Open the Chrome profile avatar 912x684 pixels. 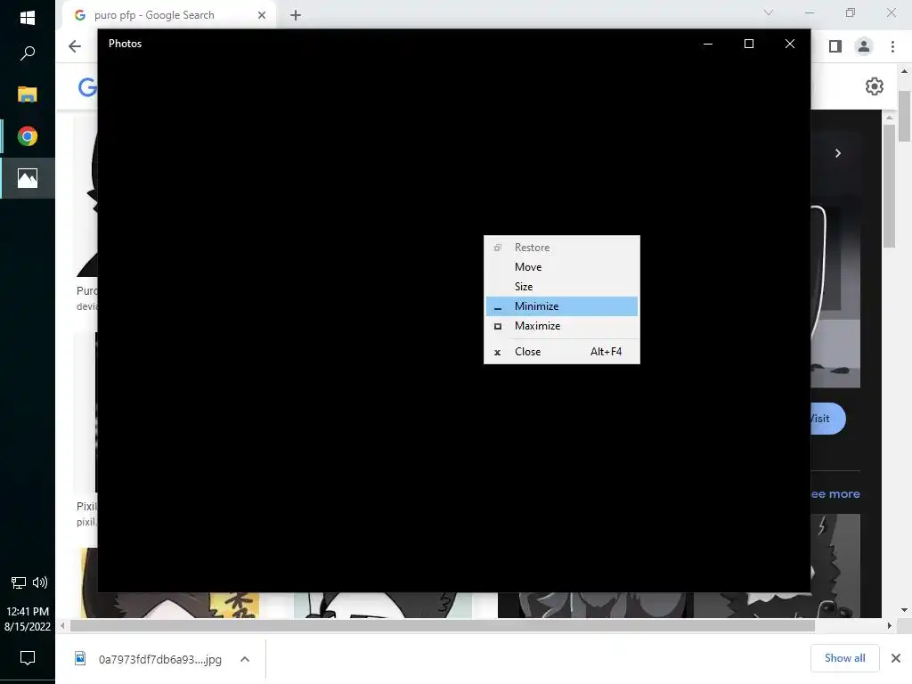click(x=864, y=46)
